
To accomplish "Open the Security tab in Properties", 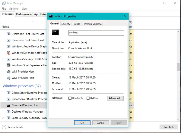I will pos(66,24).
